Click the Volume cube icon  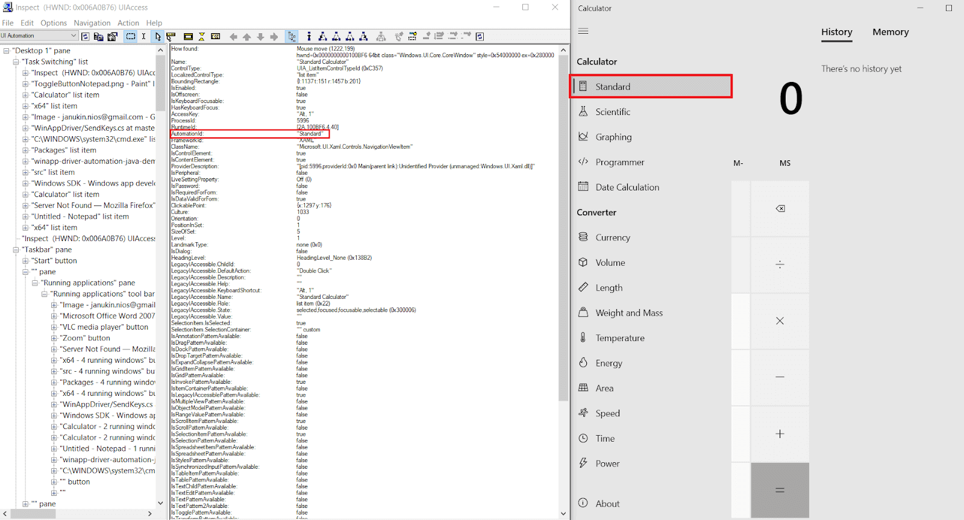click(583, 262)
